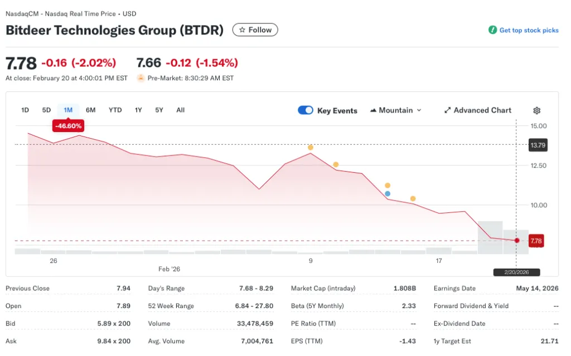Select the 1D time range tab
Viewport: 571px width, 356px height.
tap(25, 110)
